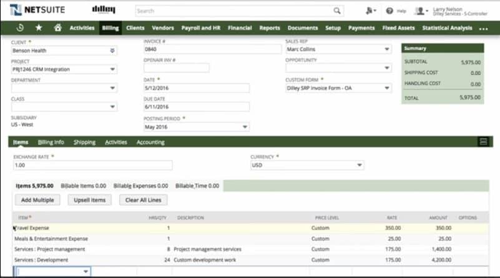Expand the Project dropdown

pos(112,69)
